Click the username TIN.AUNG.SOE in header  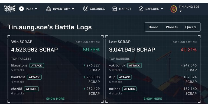[189, 7]
